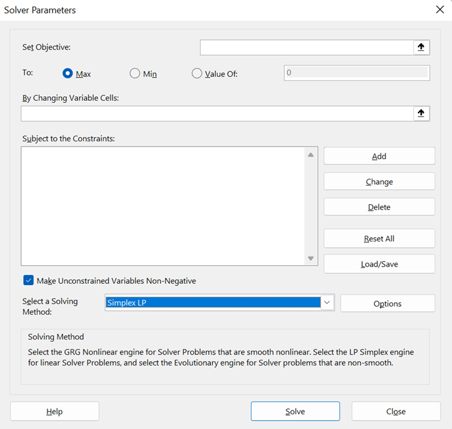Viewport: 452px width, 429px height.
Task: Click the Add constraint button
Action: tap(379, 156)
